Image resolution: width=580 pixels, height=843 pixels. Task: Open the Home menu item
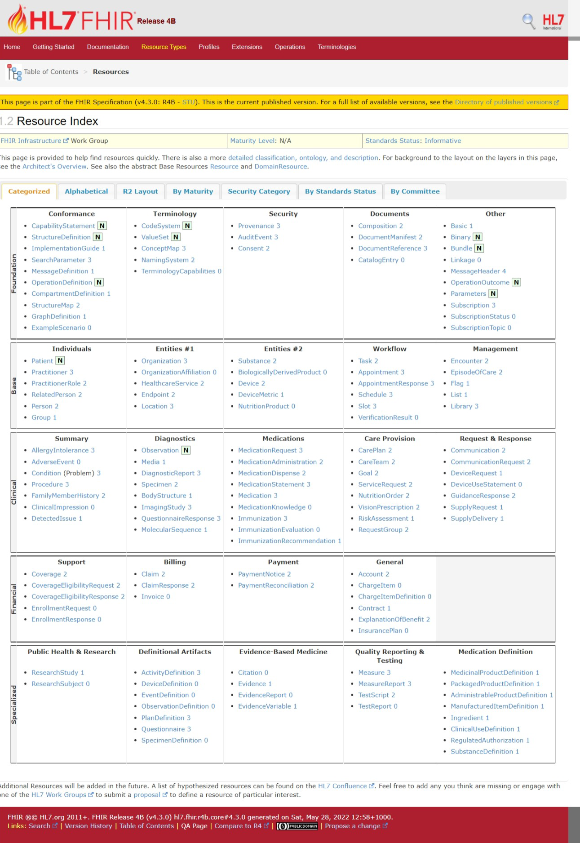tap(12, 47)
